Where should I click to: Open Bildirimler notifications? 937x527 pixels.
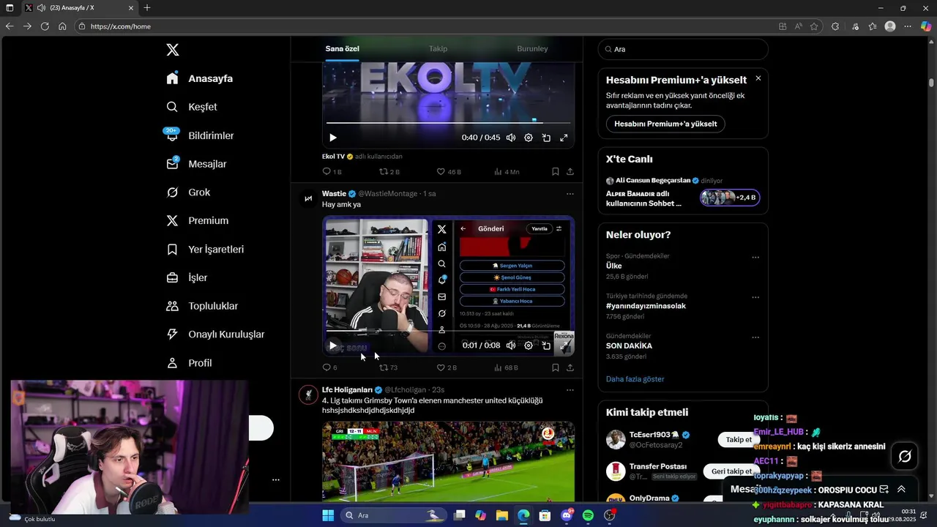(200, 135)
